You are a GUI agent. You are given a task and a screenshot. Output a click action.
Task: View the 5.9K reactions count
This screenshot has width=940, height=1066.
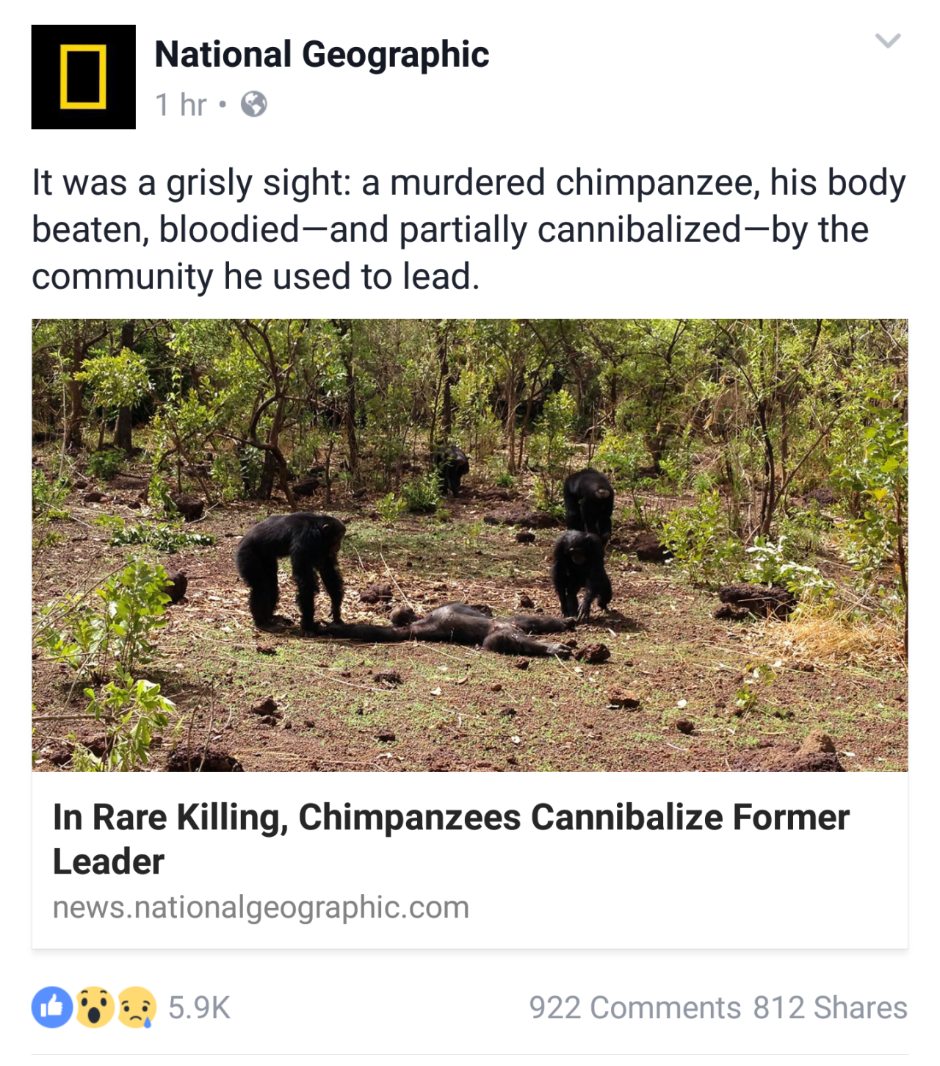pos(199,1007)
